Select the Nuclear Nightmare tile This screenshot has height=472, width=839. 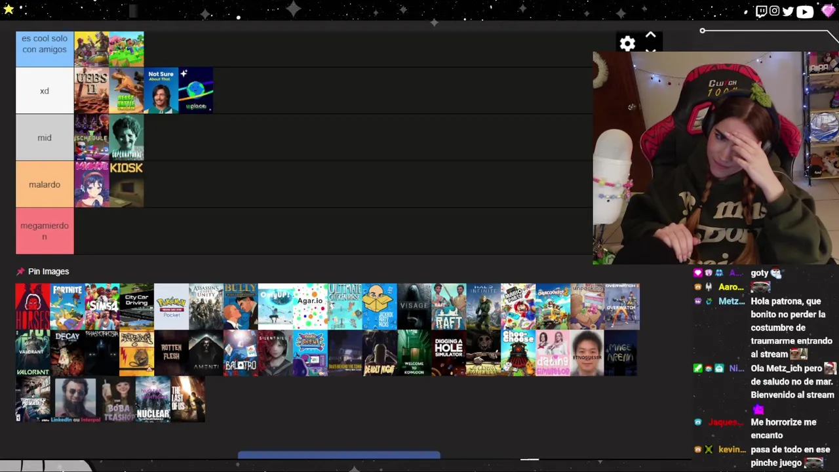[x=153, y=399]
